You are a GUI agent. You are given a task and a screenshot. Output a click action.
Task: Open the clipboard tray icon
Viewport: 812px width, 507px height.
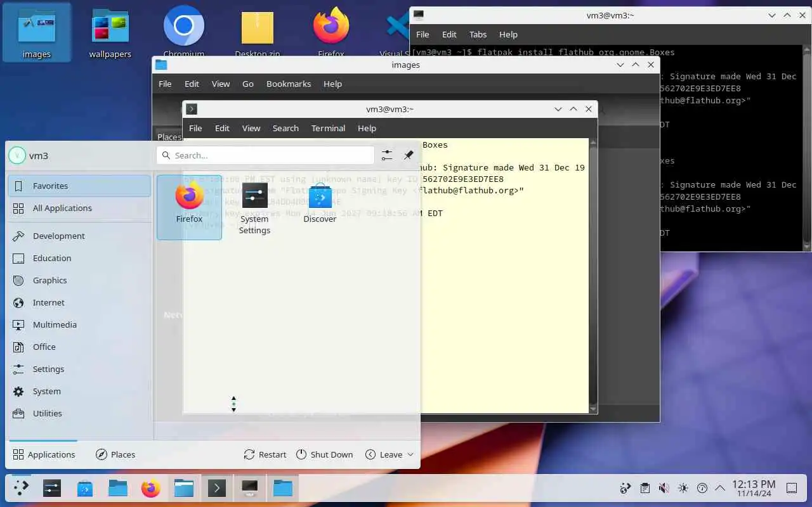coord(645,488)
